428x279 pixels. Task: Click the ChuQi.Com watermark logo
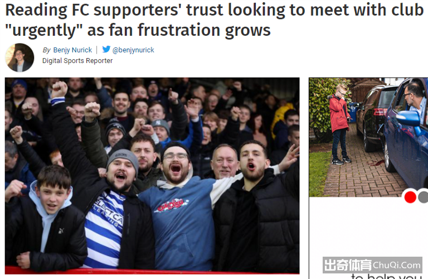[x=372, y=265]
